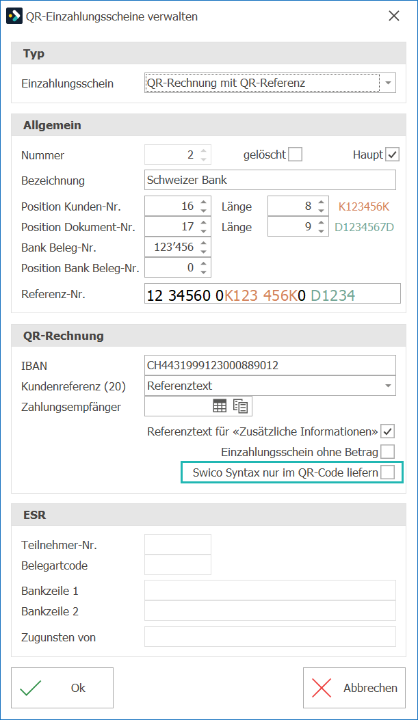Viewport: 418px width, 720px height.
Task: Open the Zahlungsempfänger table lookup icon
Action: pyautogui.click(x=220, y=406)
